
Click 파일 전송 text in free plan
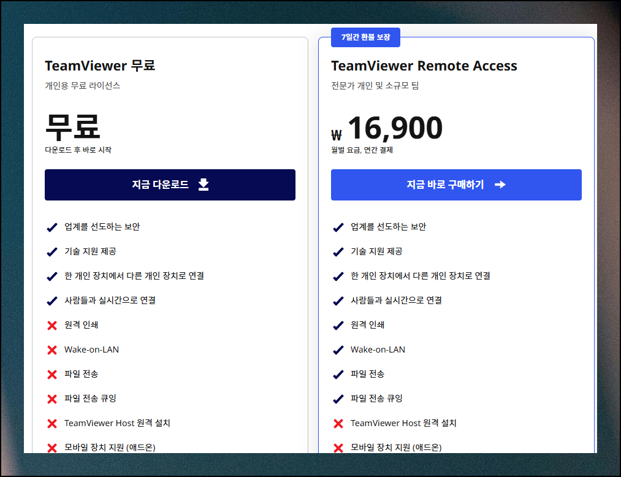[x=81, y=374]
